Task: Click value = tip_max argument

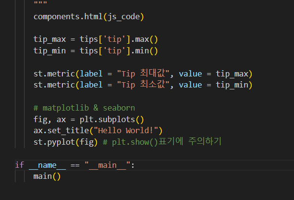Action: click(x=214, y=74)
